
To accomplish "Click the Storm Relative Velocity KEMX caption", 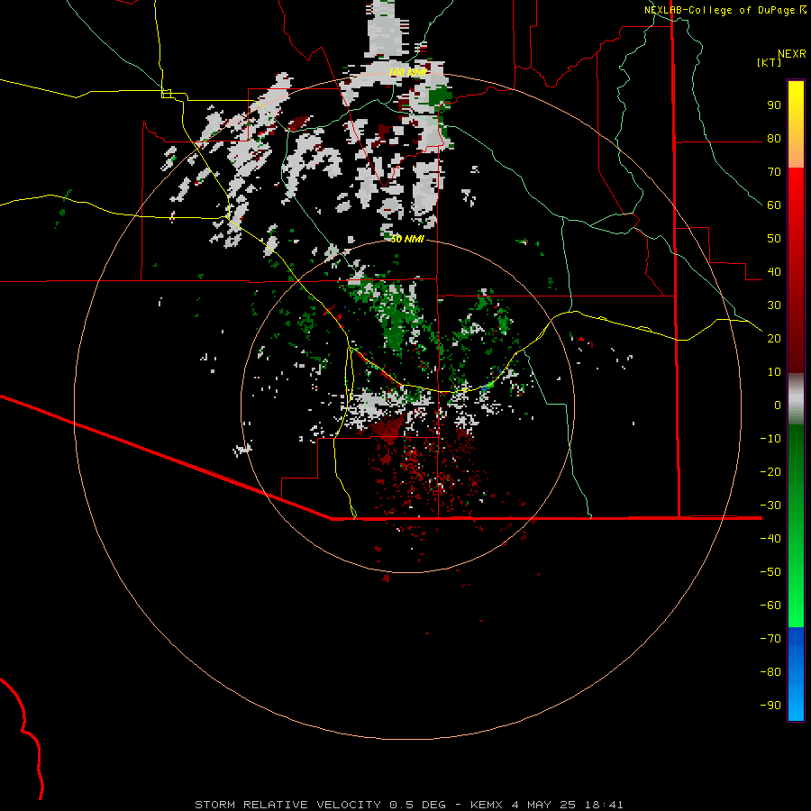I will tap(409, 805).
